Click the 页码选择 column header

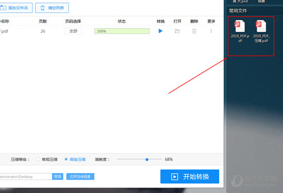click(x=73, y=21)
